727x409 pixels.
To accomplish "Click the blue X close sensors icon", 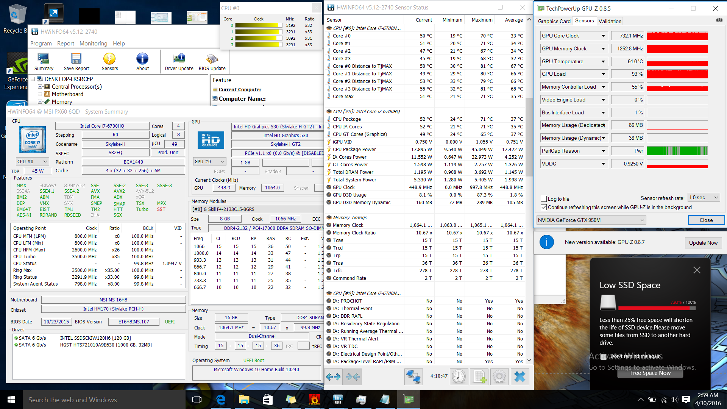I will coord(520,377).
